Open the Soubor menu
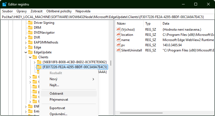This screenshot has width=215, height=116. tap(7, 11)
